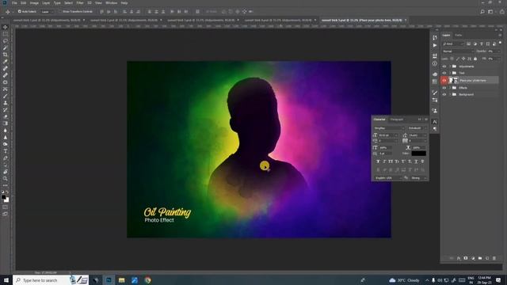Select the Crop tool

(x=6, y=55)
